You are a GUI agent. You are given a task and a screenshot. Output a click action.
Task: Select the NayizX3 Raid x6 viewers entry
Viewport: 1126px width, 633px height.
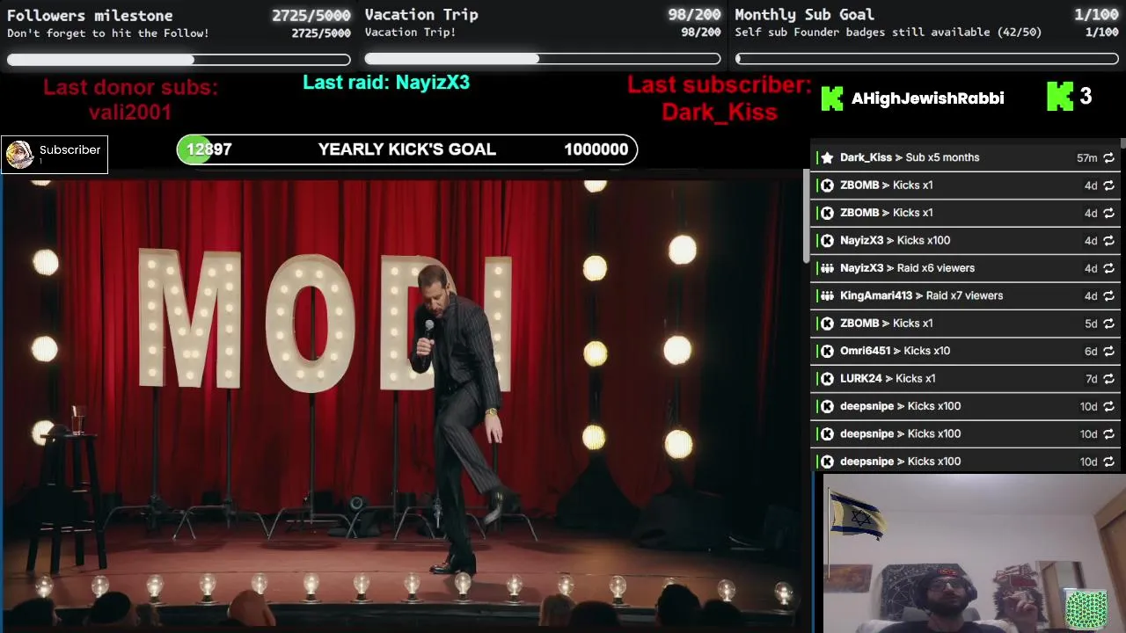coord(966,268)
